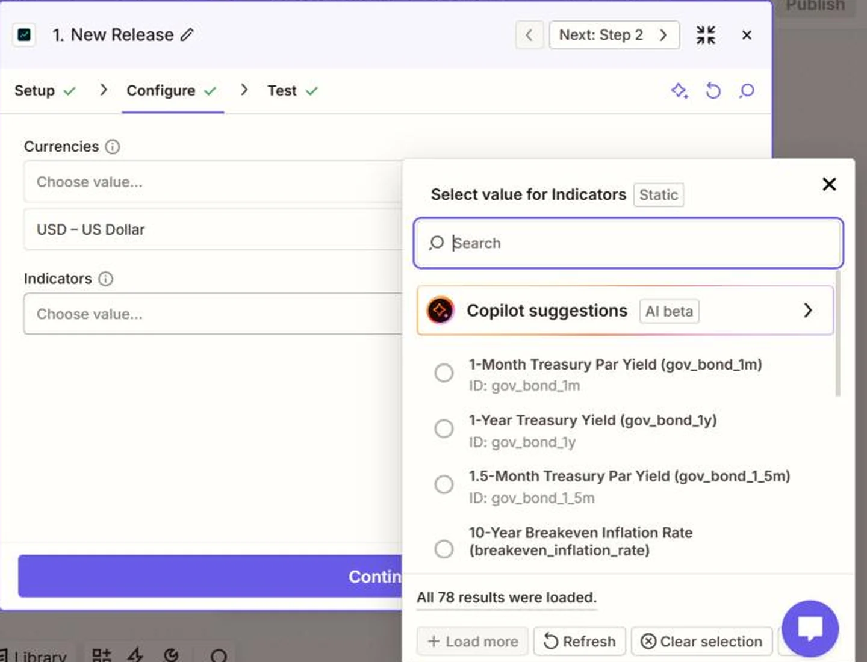Click the ID: gov_bond_1y text
Screen dimensions: 867x662
pyautogui.click(x=522, y=442)
